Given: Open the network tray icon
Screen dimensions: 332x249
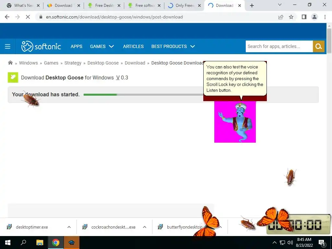Looking at the screenshot, I should tap(282, 243).
